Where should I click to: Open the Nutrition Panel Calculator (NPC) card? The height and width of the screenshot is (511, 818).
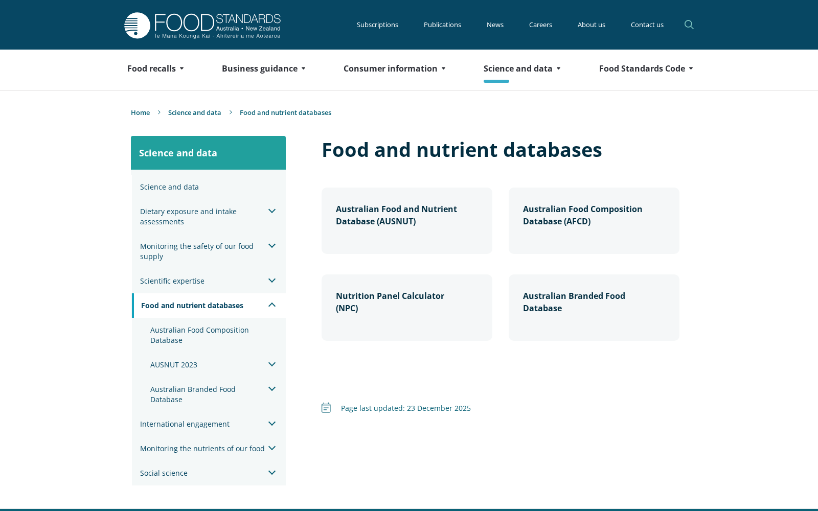tap(407, 308)
